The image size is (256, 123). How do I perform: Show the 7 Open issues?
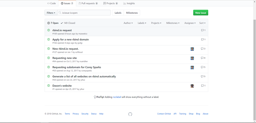(x=53, y=23)
